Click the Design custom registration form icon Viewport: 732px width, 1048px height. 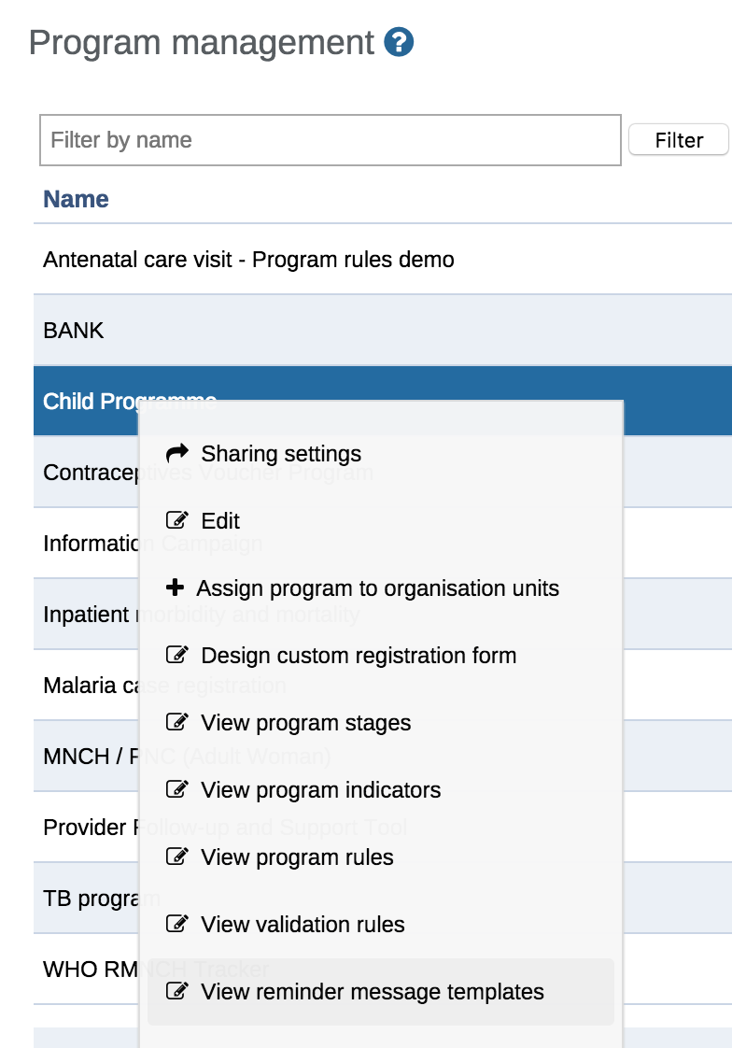(176, 656)
